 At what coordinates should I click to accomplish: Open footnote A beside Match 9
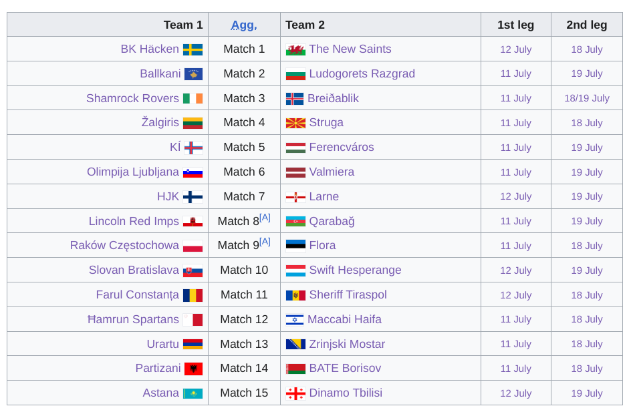[x=265, y=242]
